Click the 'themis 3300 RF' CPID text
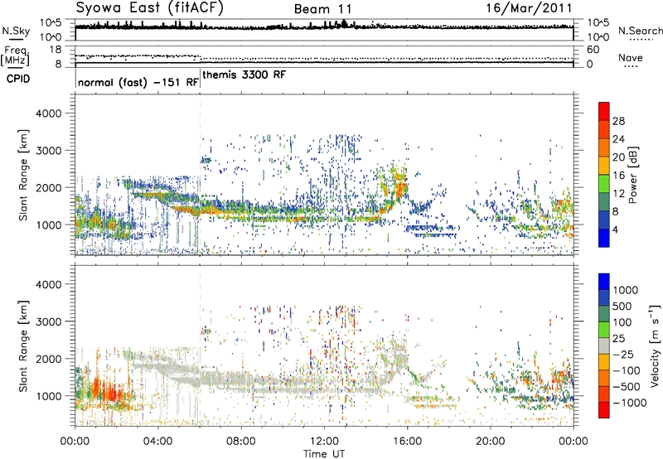663x459 pixels. [244, 75]
